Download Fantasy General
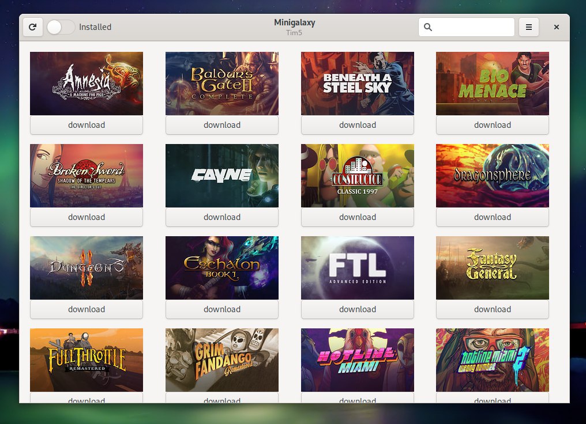 coord(493,309)
